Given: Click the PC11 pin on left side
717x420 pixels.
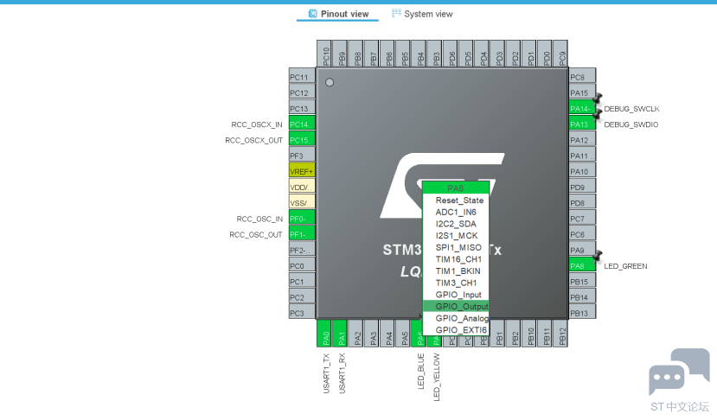Looking at the screenshot, I should click(302, 77).
